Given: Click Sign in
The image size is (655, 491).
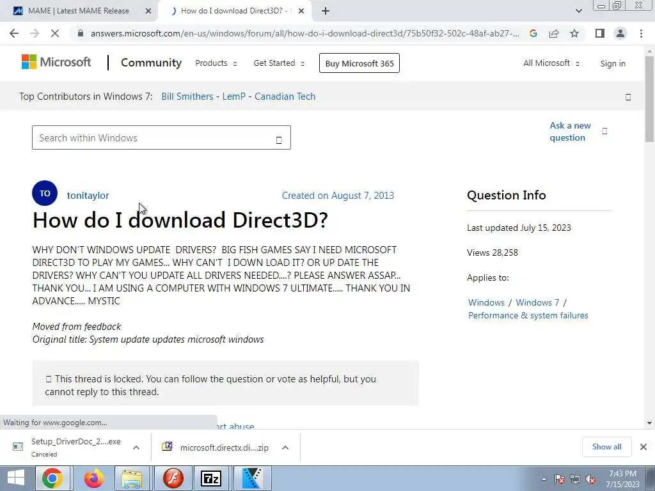Looking at the screenshot, I should pyautogui.click(x=613, y=63).
